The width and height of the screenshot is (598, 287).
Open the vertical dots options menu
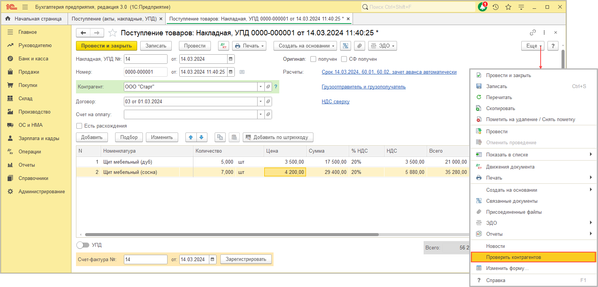pos(544,33)
